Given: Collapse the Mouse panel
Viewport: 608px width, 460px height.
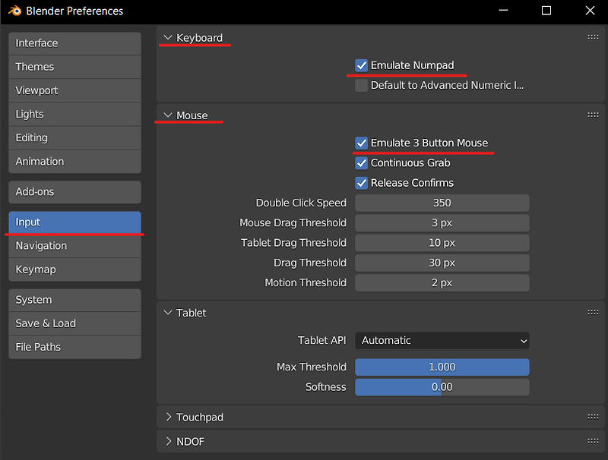Looking at the screenshot, I should tap(168, 115).
